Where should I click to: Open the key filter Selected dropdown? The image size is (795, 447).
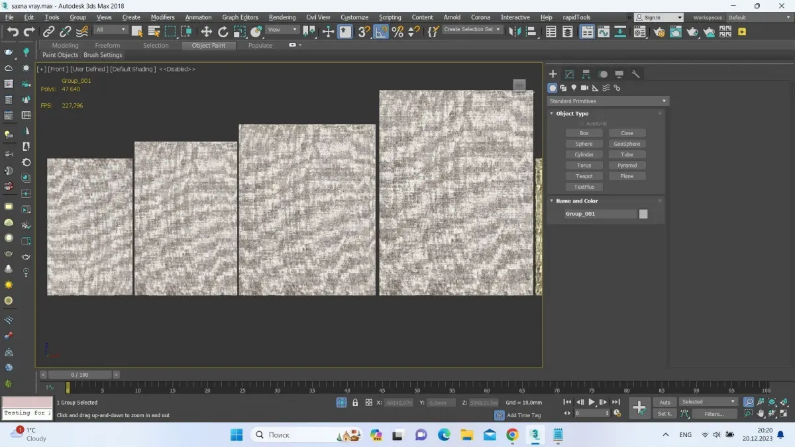(709, 402)
